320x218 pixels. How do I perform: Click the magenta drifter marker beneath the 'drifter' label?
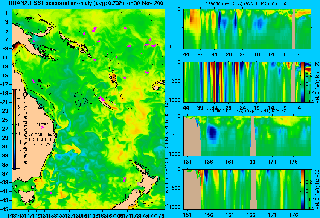pyautogui.click(x=43, y=127)
